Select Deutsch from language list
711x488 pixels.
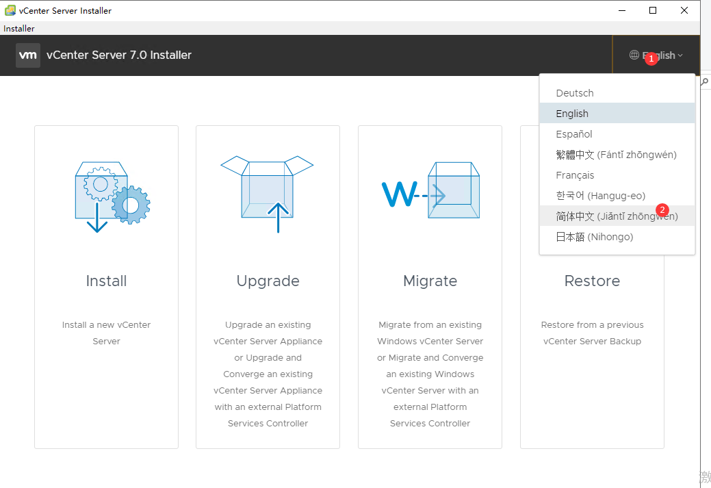click(575, 93)
